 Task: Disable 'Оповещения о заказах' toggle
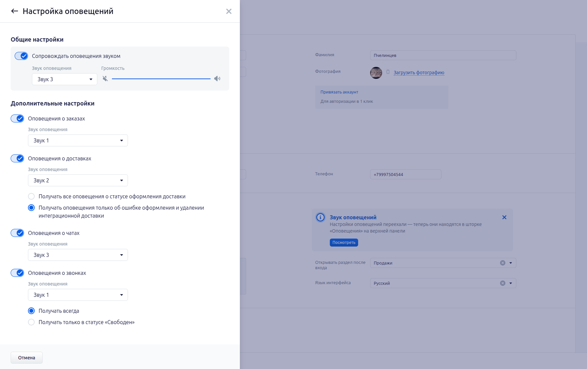coord(17,118)
